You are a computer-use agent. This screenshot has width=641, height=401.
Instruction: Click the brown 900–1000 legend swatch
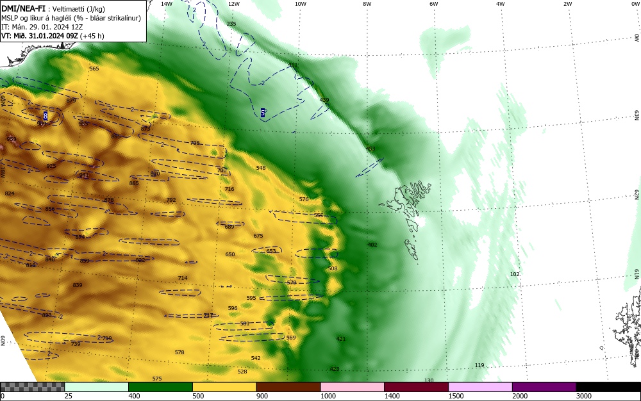[x=288, y=387]
